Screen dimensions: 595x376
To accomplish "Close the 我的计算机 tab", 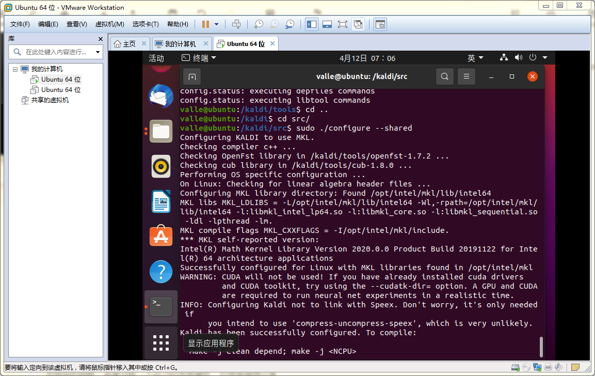I will pyautogui.click(x=206, y=44).
